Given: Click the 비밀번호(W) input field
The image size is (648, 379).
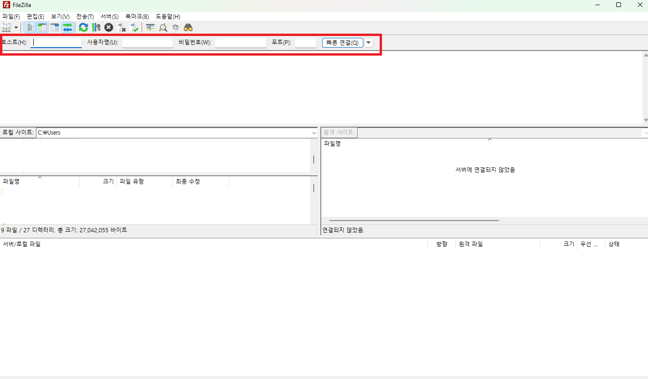Looking at the screenshot, I should [240, 43].
